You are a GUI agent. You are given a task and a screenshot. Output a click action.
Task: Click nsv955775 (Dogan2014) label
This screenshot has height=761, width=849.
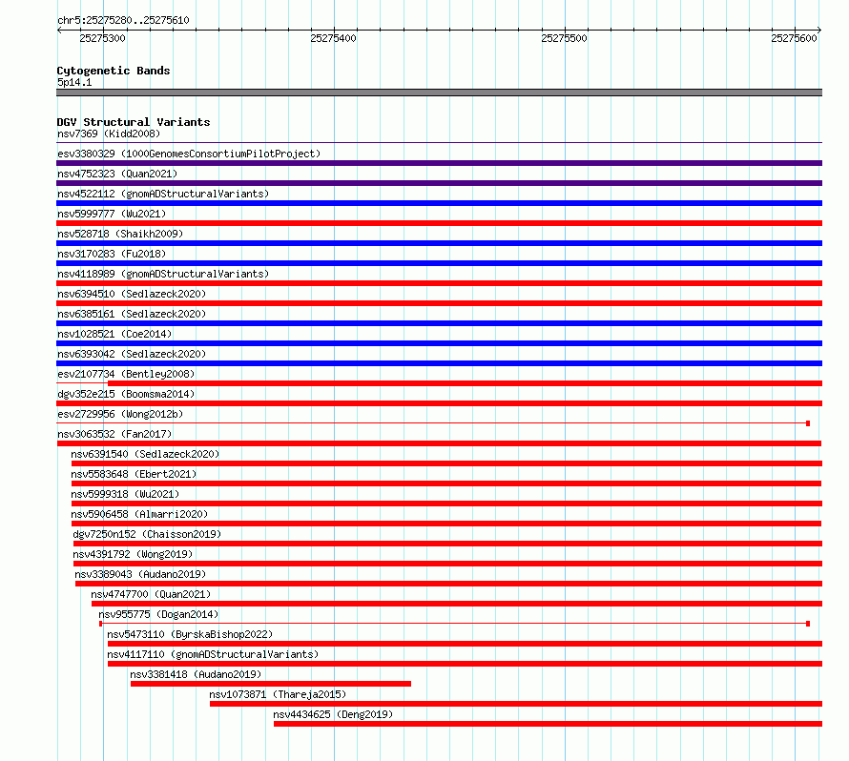click(x=158, y=614)
